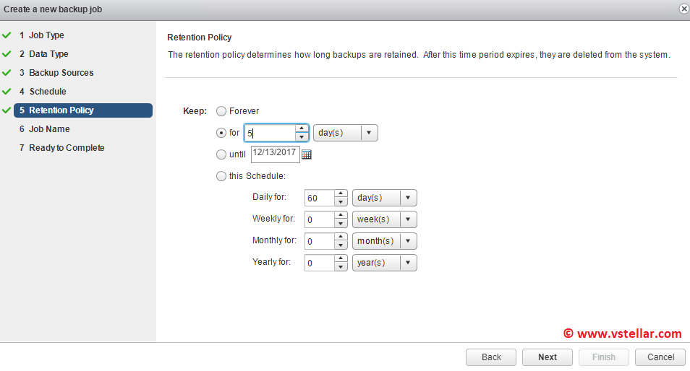Open the Daily for day(s) dropdown
This screenshot has height=371, width=690.
[385, 198]
